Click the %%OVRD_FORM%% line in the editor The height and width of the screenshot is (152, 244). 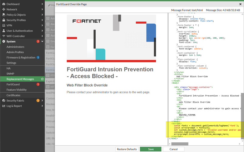coord(187,115)
